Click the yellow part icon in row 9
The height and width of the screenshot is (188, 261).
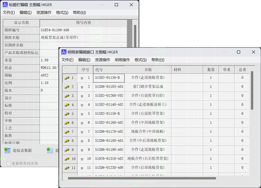click(x=67, y=150)
